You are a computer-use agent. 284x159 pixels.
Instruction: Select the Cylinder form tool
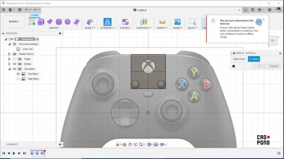[x=59, y=22]
